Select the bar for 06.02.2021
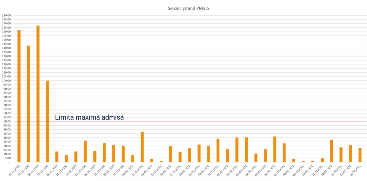 (275, 149)
